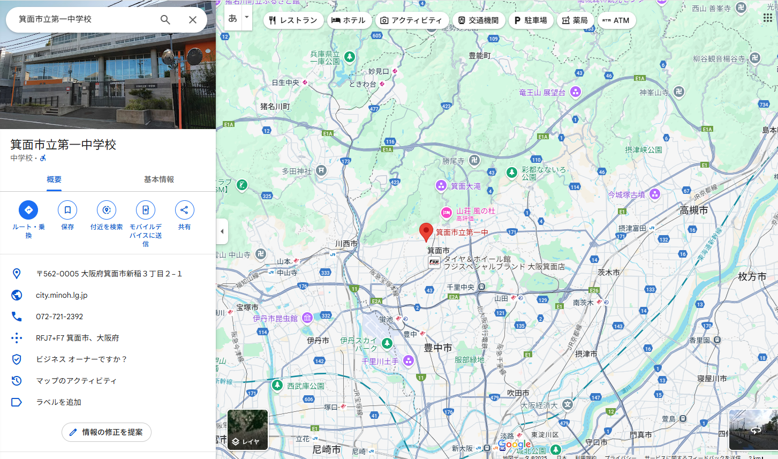The width and height of the screenshot is (778, 459).
Task: Filter by 駐車場 chip
Action: (531, 20)
